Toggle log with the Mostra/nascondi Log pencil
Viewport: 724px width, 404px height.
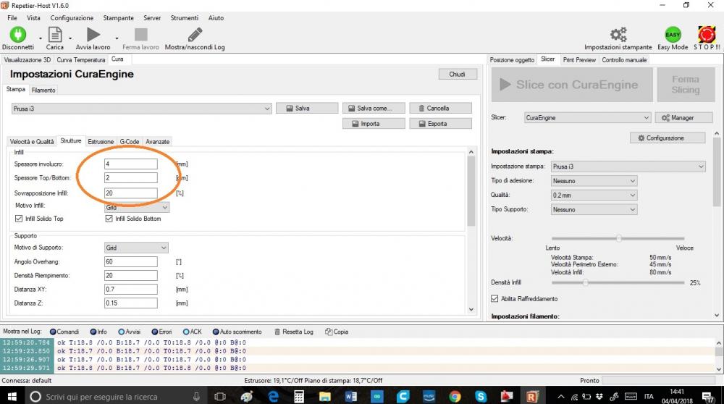(x=195, y=35)
